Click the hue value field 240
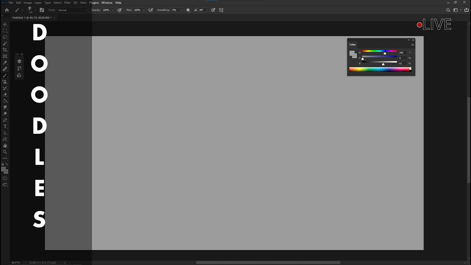The width and height of the screenshot is (471, 265). [403, 53]
